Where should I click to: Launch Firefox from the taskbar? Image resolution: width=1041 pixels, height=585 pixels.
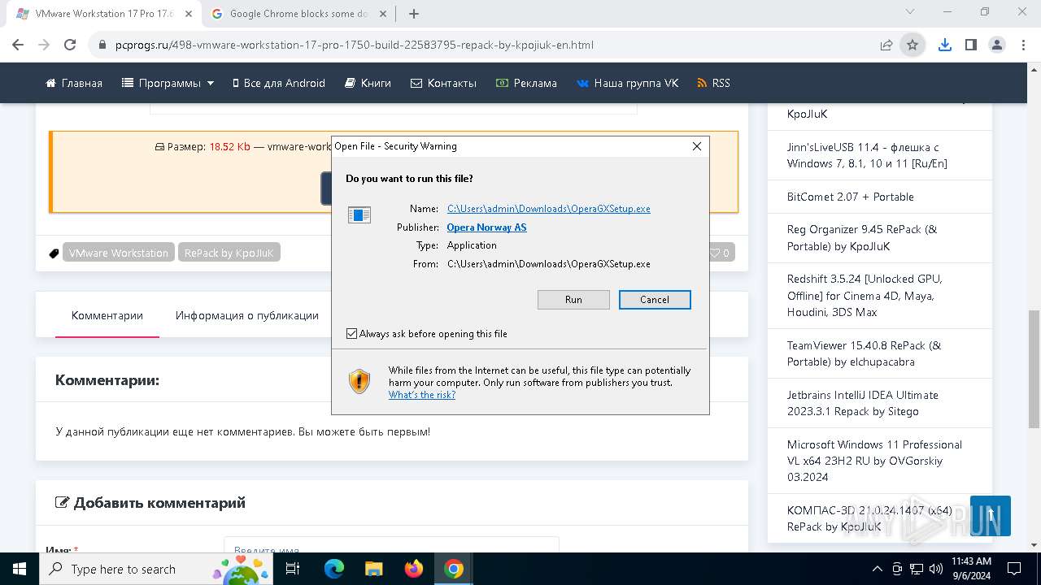[x=414, y=569]
